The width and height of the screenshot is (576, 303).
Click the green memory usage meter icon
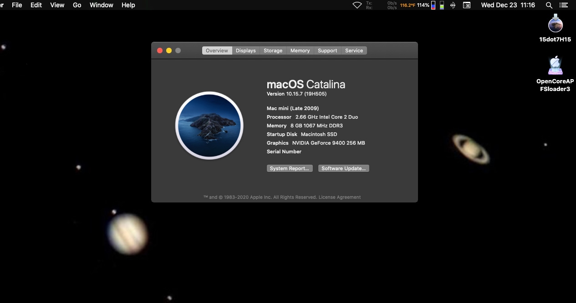pos(442,5)
